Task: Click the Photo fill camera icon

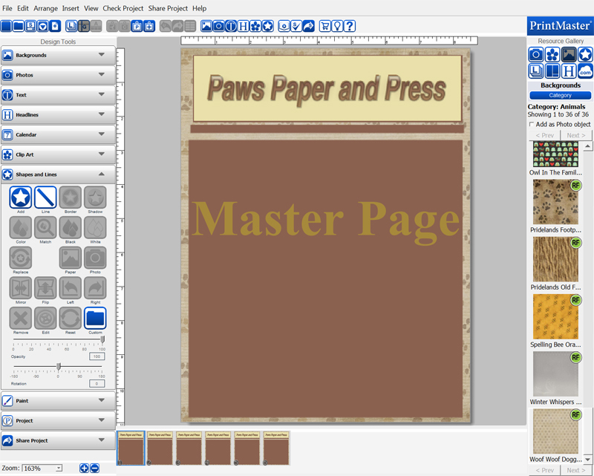Action: point(95,258)
